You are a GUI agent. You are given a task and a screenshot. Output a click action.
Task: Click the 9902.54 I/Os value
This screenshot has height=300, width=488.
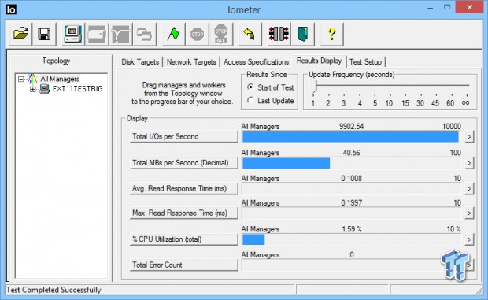pos(351,126)
